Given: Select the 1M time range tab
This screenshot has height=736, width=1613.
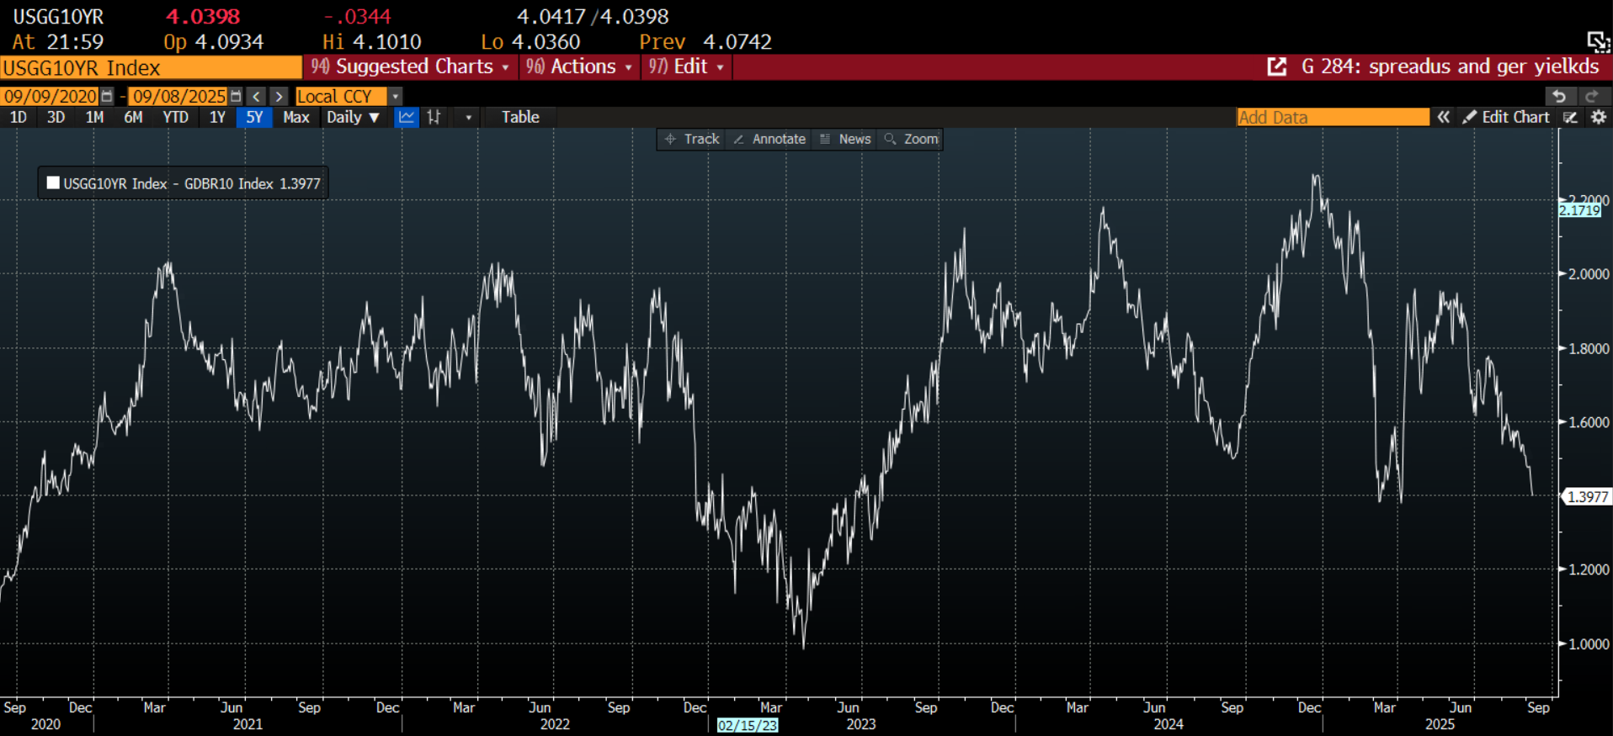Looking at the screenshot, I should point(94,117).
